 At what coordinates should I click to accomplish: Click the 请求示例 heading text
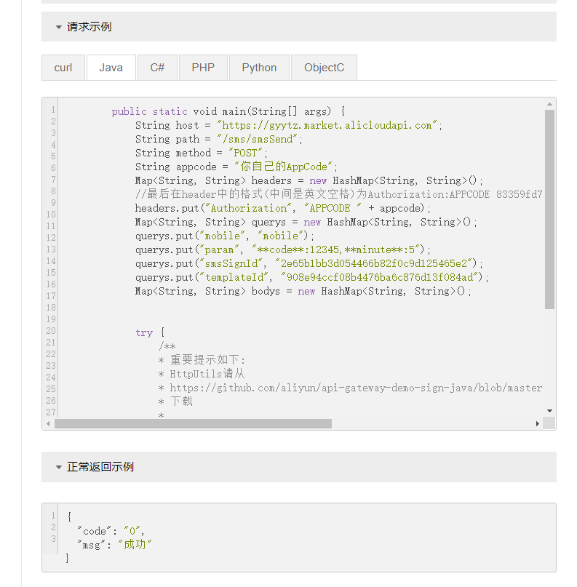[x=89, y=27]
